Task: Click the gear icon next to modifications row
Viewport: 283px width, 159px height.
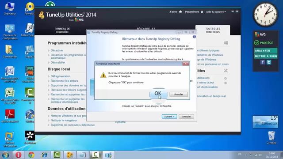Action: (x=226, y=79)
